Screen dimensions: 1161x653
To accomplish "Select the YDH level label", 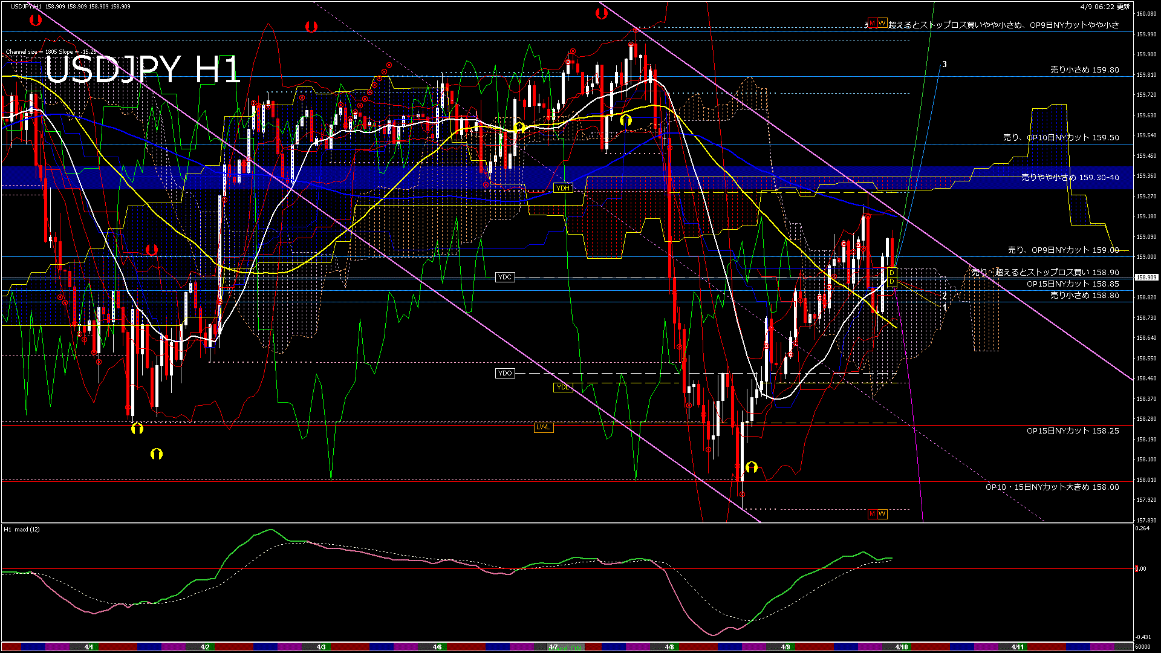I will tap(563, 188).
